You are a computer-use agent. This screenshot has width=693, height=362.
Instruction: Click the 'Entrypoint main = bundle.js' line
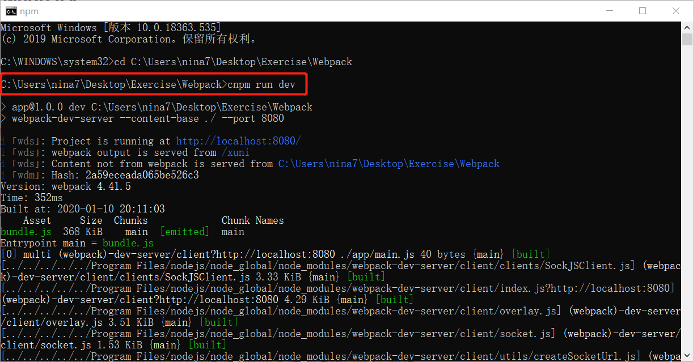(x=77, y=243)
